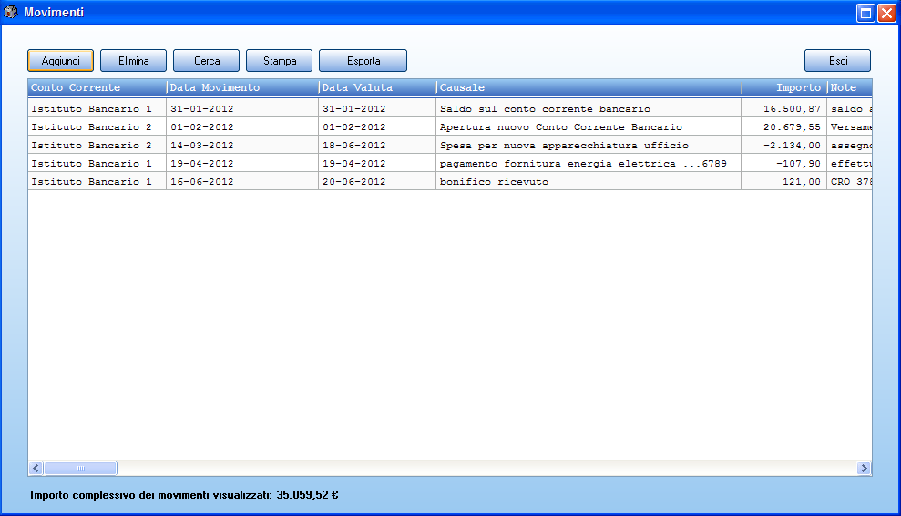
Task: Click the total 'Importo complessivo' label 35.059,52 €
Action: [x=184, y=495]
